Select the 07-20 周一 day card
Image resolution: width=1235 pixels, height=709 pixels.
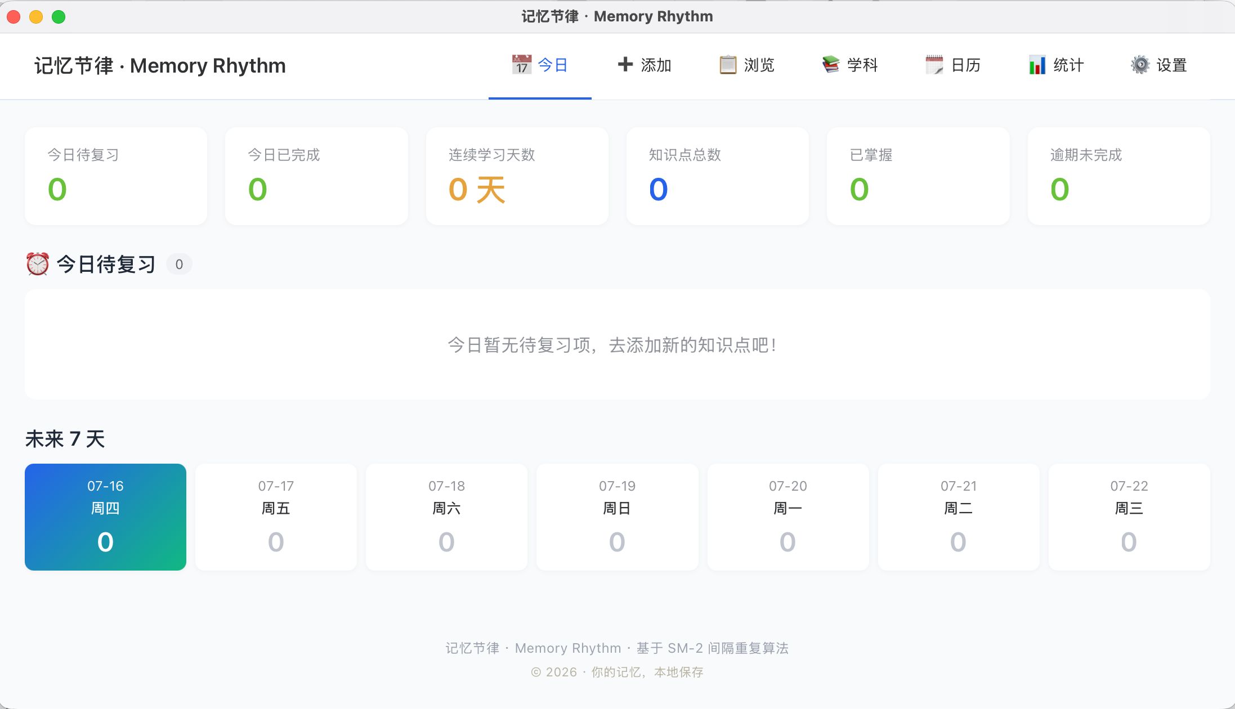(x=788, y=517)
